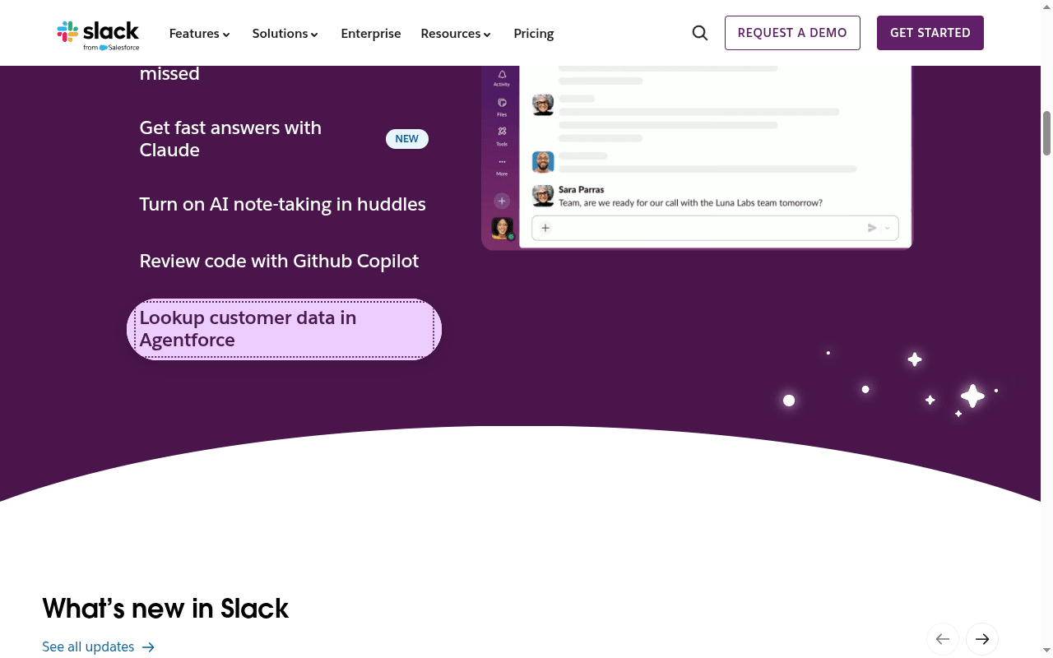Click the More dots icon in mockup
1053x658 pixels.
click(x=502, y=162)
